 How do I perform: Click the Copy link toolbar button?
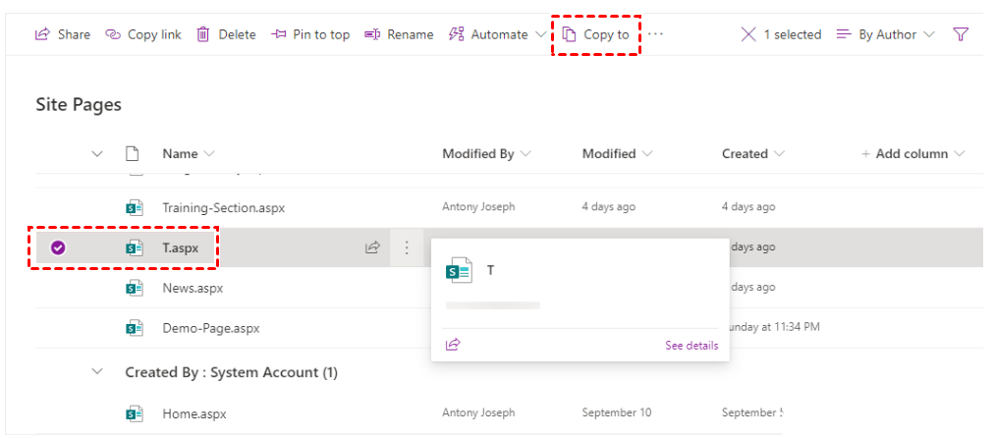pyautogui.click(x=143, y=34)
